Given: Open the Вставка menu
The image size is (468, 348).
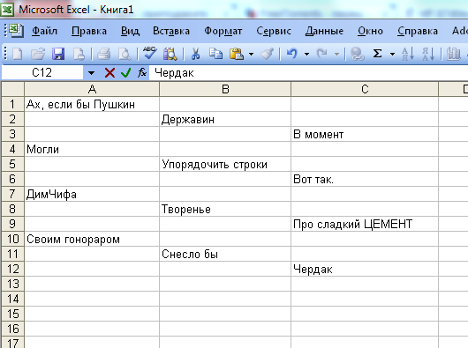Looking at the screenshot, I should tap(171, 31).
